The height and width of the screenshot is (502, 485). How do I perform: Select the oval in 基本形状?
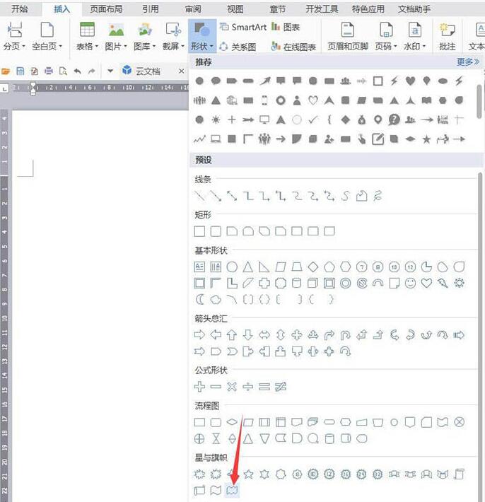(x=232, y=267)
